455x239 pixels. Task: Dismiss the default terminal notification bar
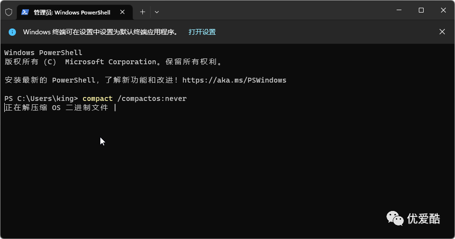[442, 32]
